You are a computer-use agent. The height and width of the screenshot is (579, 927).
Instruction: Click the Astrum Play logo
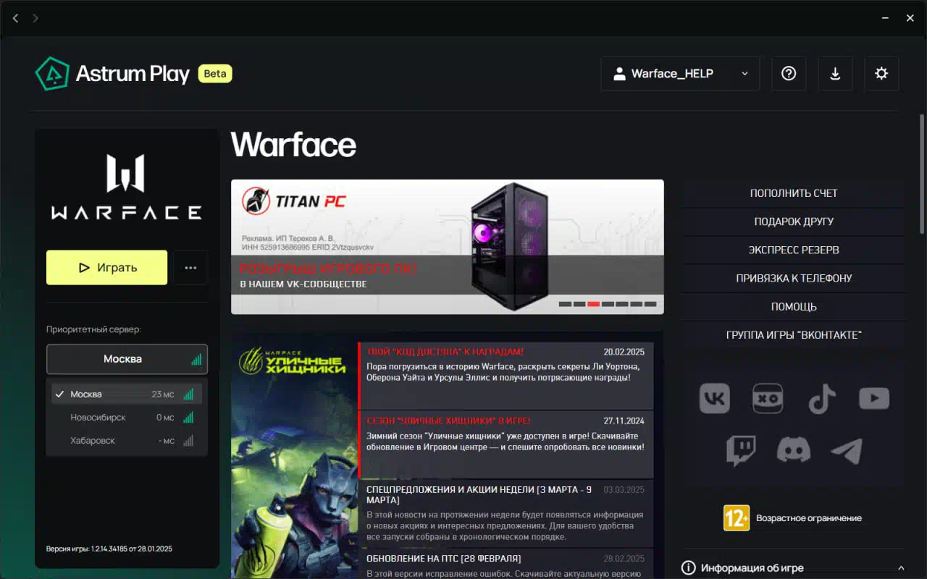click(112, 73)
